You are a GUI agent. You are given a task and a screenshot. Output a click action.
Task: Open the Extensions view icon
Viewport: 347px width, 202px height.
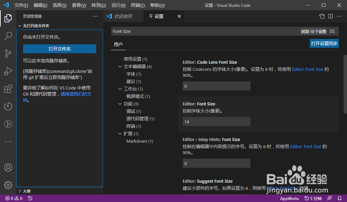pyautogui.click(x=8, y=89)
